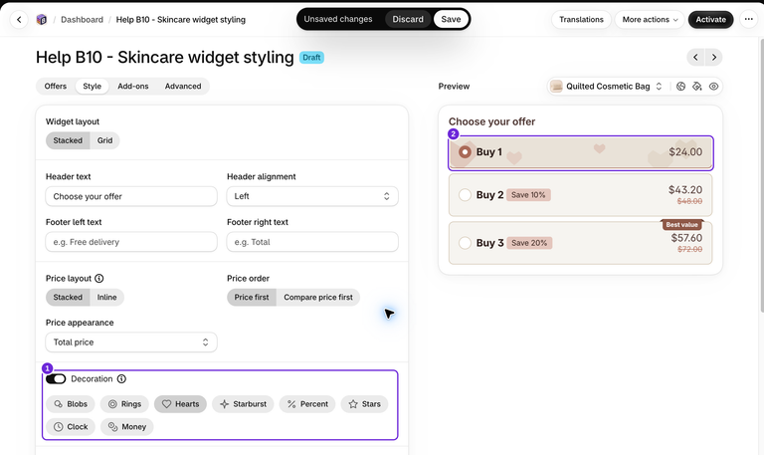This screenshot has height=455, width=764.
Task: Click the paint bucket icon in preview toolbar
Action: pos(697,87)
